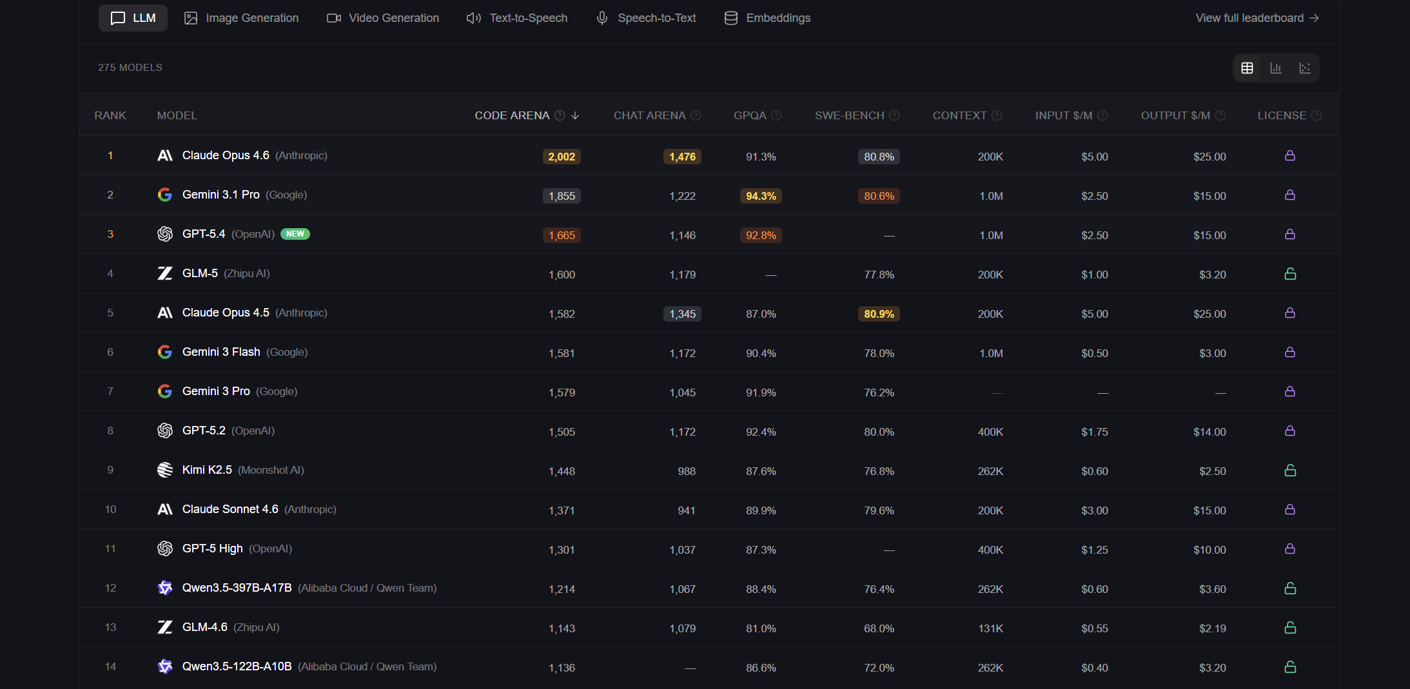Click Google logo beside Gemini 3.1 Pro

pos(165,195)
